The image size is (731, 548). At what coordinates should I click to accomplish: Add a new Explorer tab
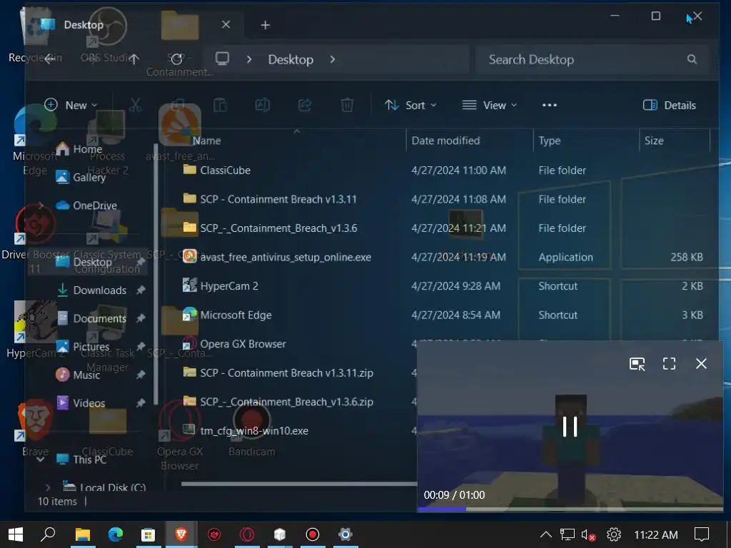[266, 25]
